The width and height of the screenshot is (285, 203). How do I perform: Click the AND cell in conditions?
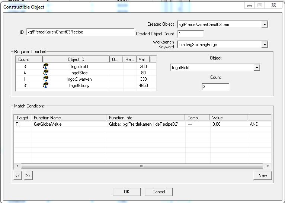[x=254, y=124]
